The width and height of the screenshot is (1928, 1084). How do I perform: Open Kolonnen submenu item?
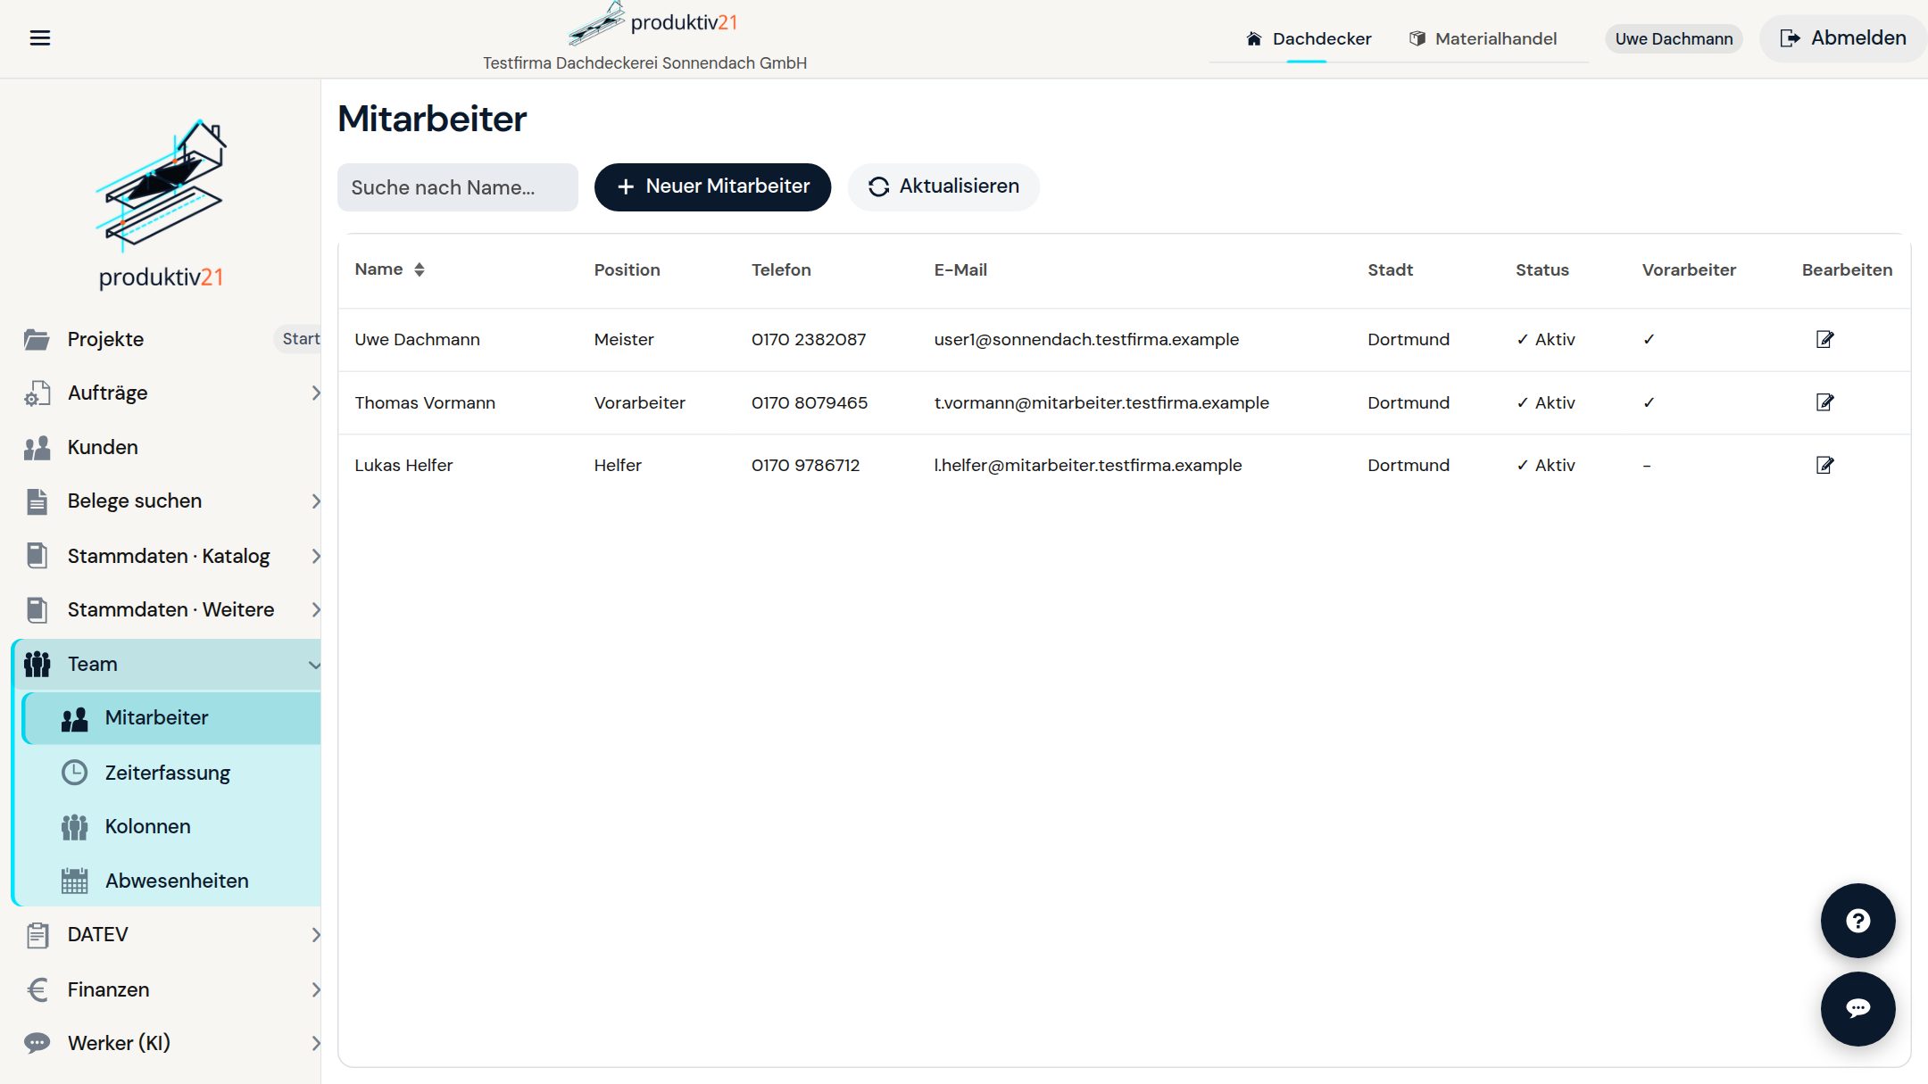171,826
